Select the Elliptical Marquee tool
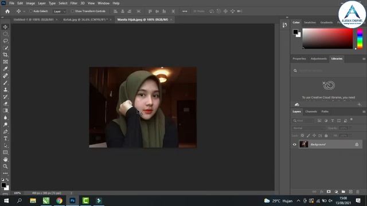The width and height of the screenshot is (367, 206). (x=5, y=34)
